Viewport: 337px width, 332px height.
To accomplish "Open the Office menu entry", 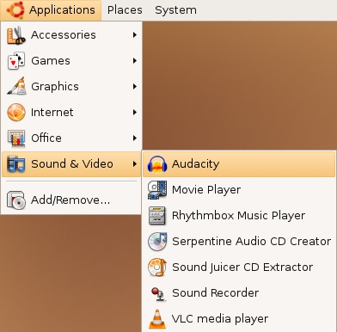I will 71,138.
